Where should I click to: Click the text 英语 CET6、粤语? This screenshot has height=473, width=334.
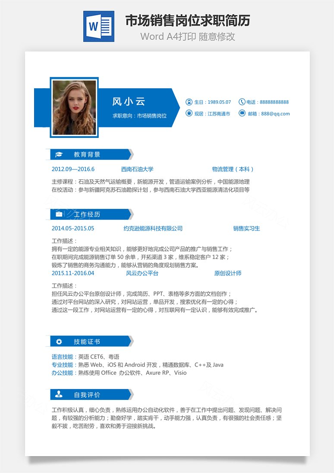(99, 357)
